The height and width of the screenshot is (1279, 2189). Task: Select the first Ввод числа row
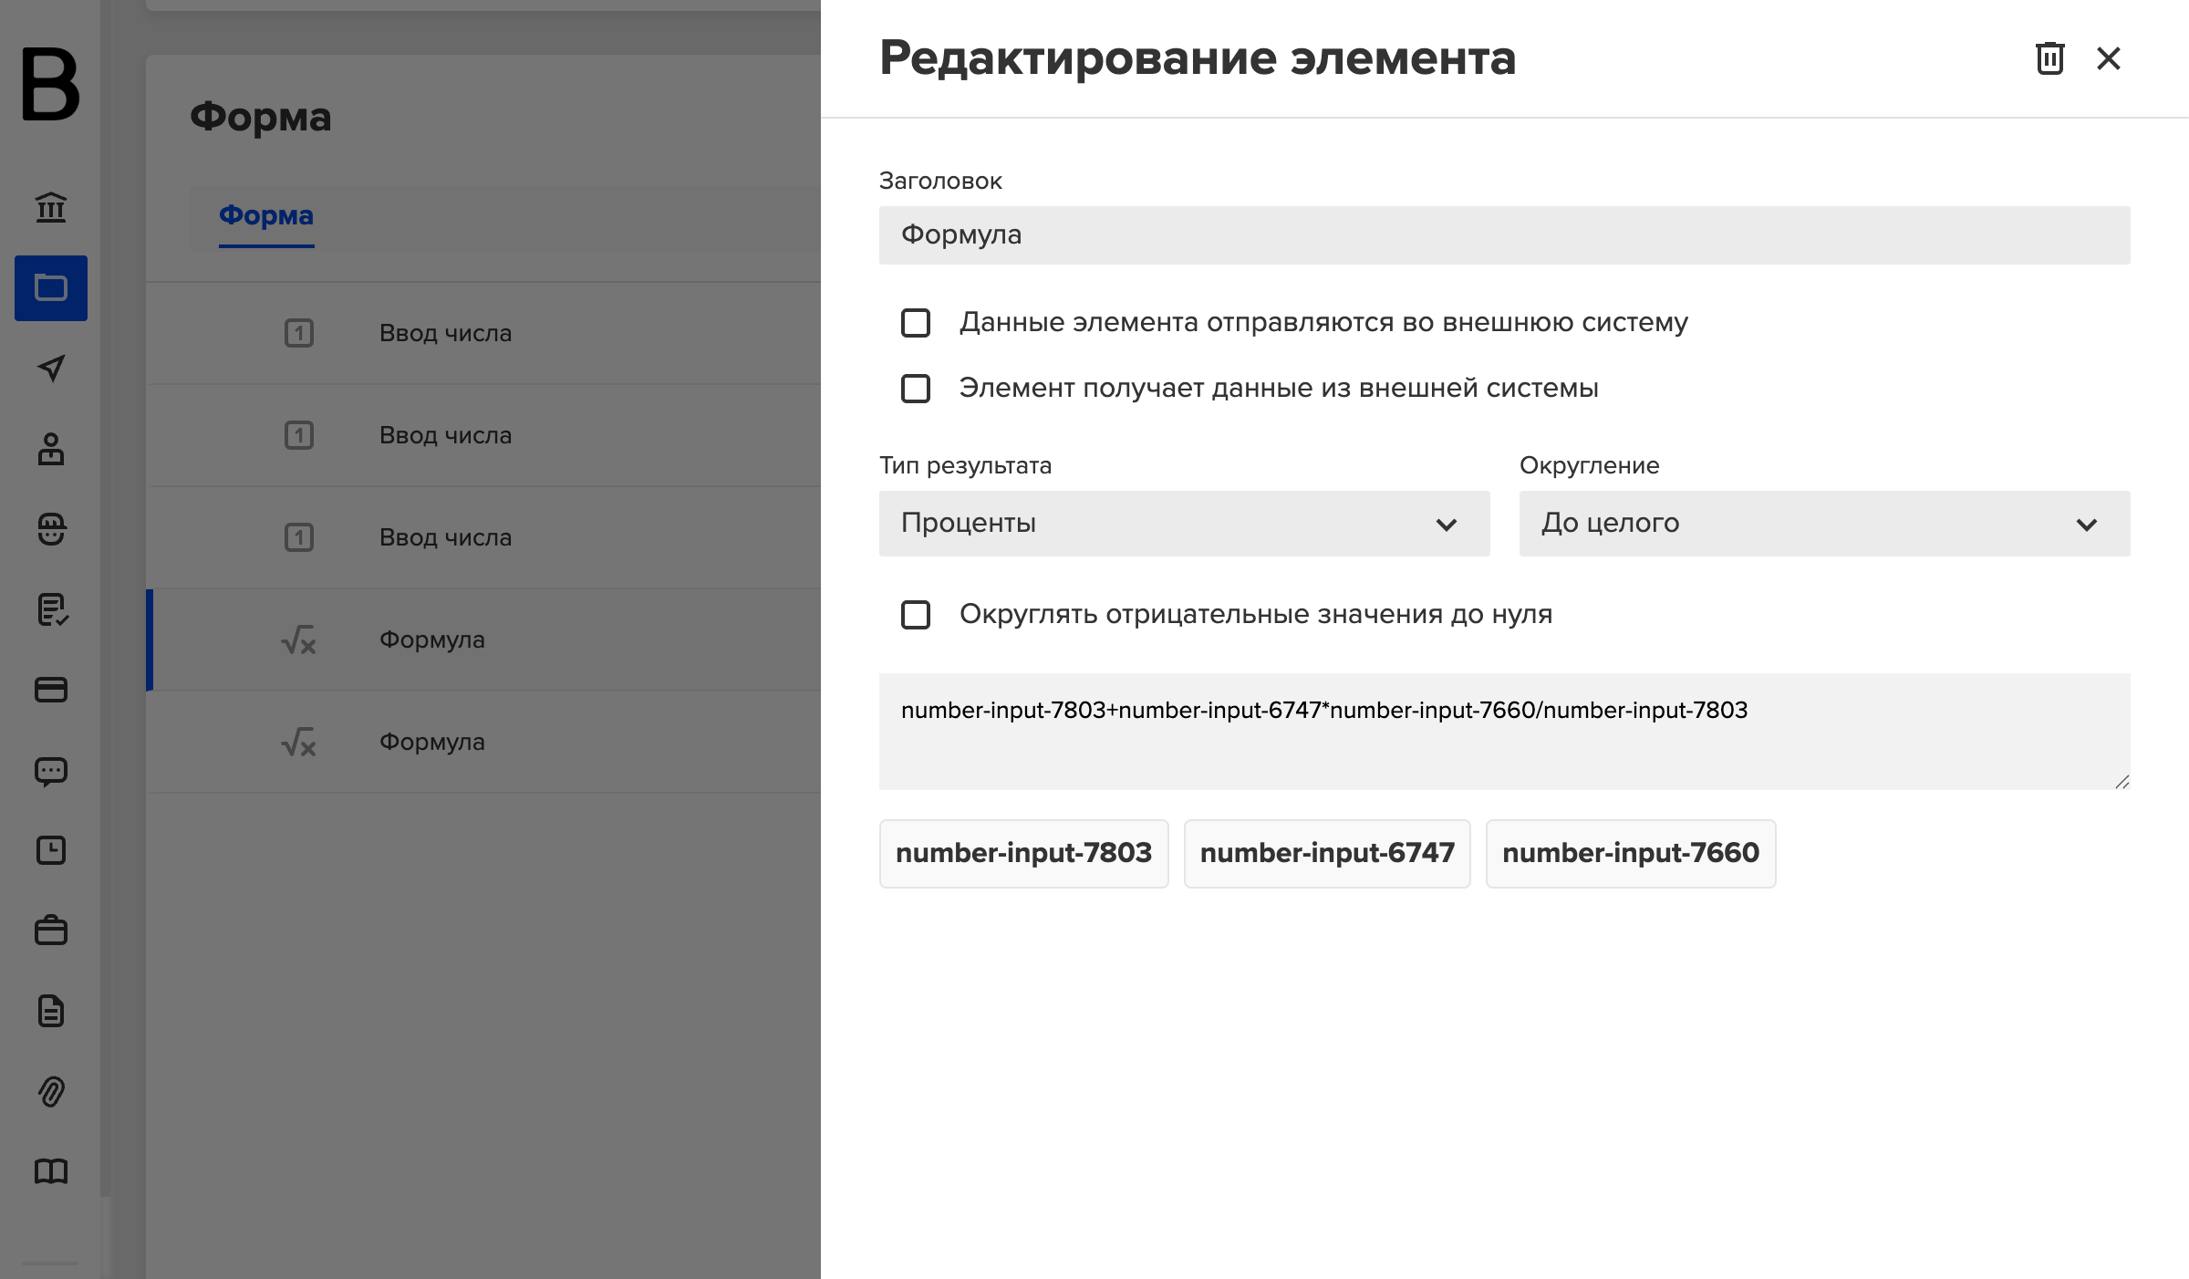coord(483,333)
